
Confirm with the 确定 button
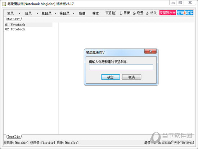(x=111, y=77)
